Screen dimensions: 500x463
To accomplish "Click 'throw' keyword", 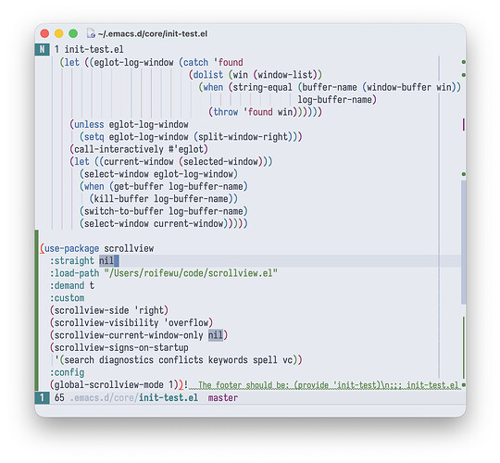I will [x=225, y=112].
